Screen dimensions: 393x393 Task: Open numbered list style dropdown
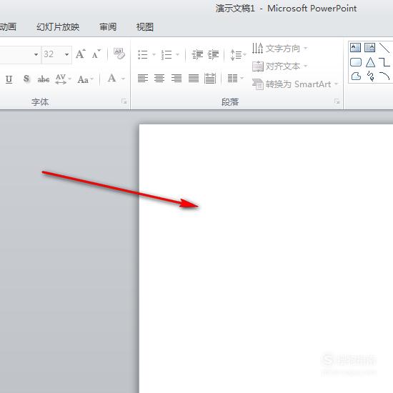pos(177,54)
